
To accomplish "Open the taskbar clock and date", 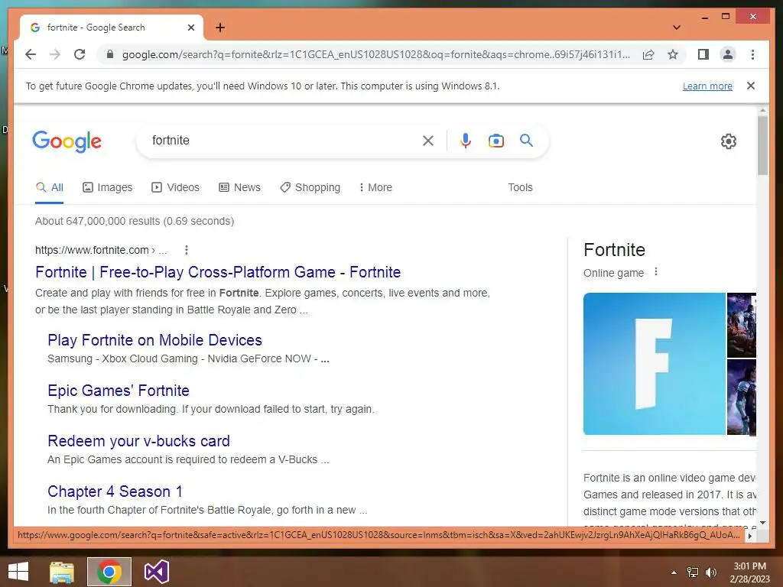I will (749, 572).
